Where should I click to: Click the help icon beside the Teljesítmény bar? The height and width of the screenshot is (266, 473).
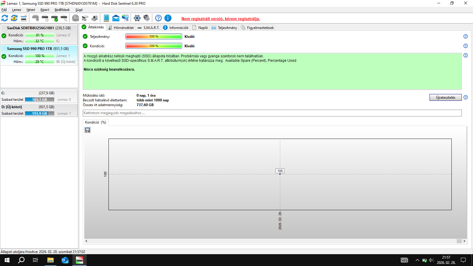coord(466,36)
